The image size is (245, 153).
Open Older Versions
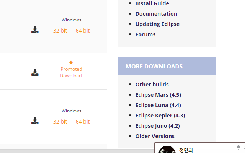coord(155,136)
